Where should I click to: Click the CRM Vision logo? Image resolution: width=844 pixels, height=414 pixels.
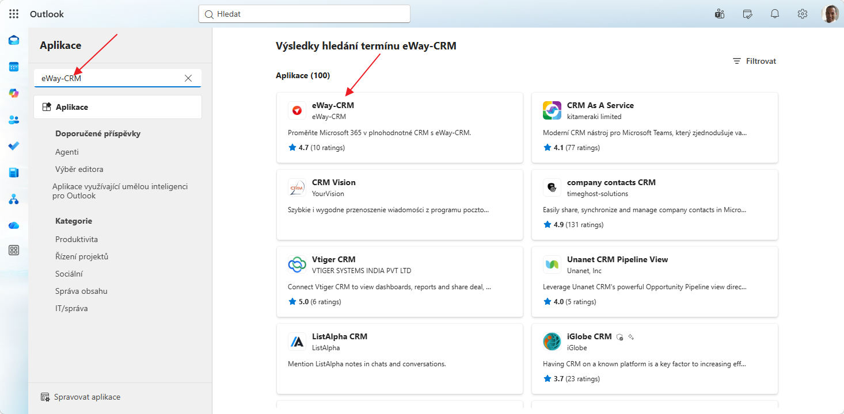(x=297, y=187)
